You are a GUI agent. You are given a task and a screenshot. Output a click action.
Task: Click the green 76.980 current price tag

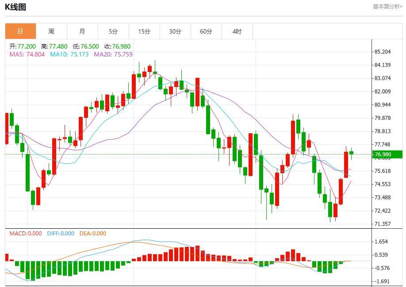(387, 154)
